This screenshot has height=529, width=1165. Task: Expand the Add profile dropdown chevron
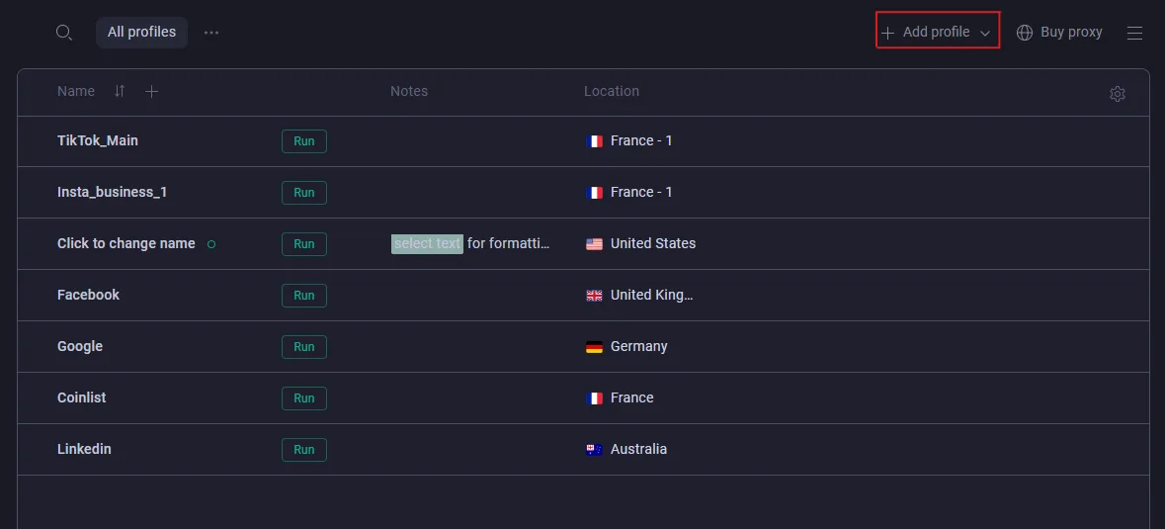tap(985, 34)
